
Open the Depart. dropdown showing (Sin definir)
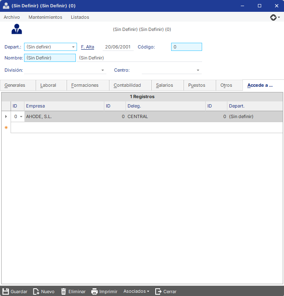click(73, 47)
